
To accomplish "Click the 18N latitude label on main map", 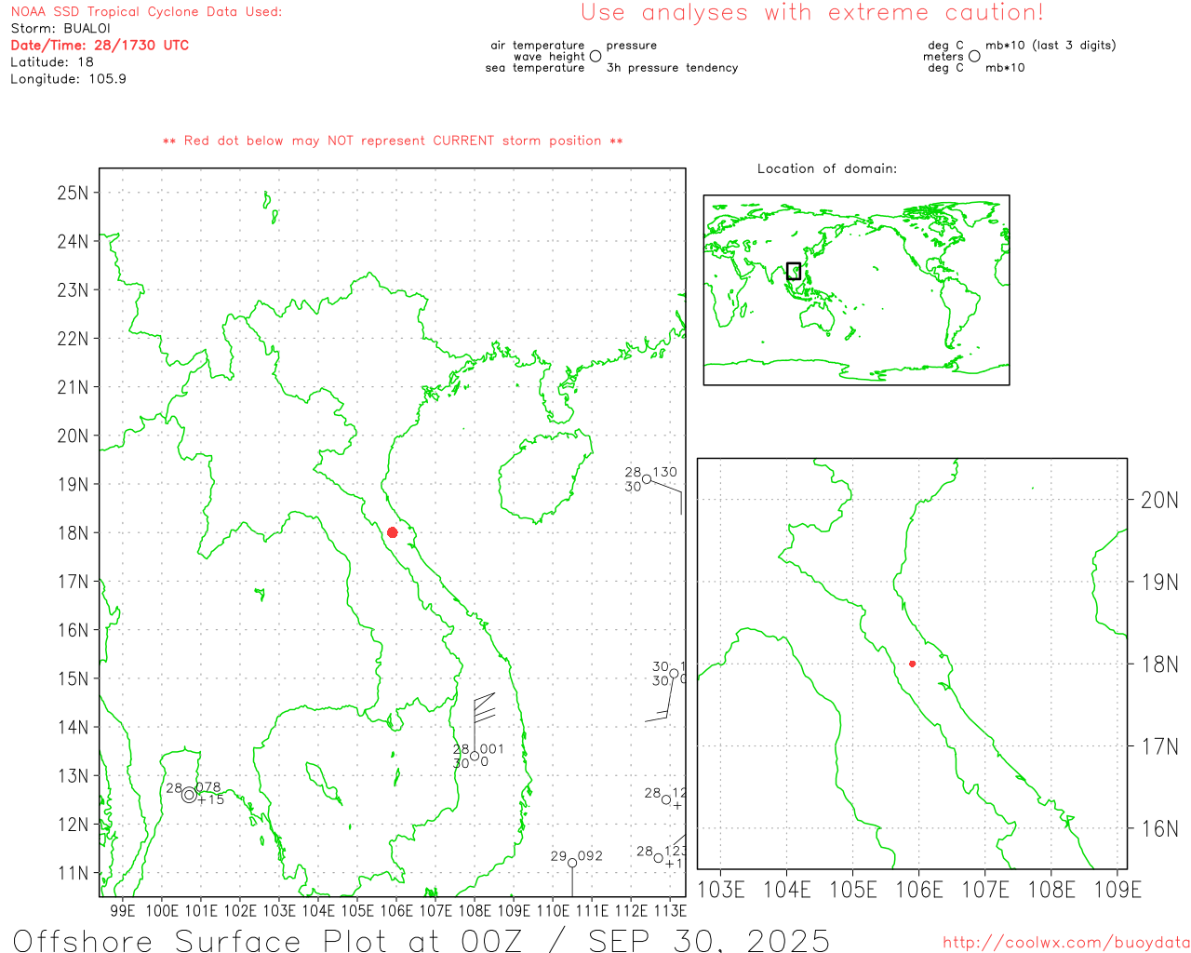I will (x=73, y=533).
